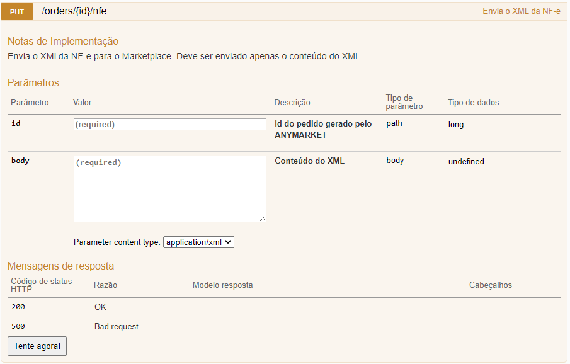The image size is (570, 364).
Task: Select the 'Notas de Implementação' heading
Action: (63, 41)
